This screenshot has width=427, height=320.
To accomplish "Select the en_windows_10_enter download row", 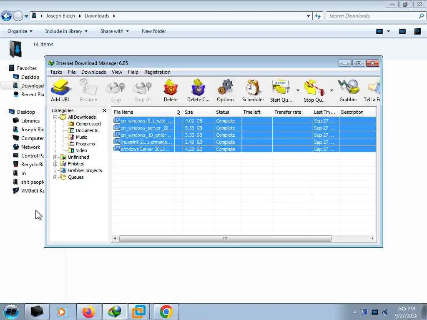I will [244, 135].
